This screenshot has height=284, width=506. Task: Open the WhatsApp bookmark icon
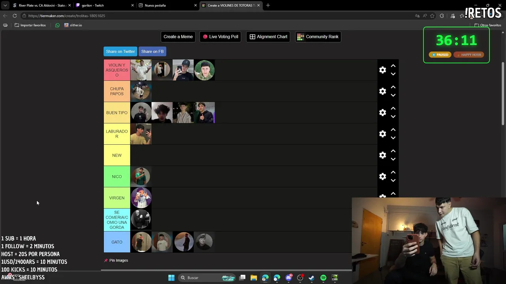[57, 25]
